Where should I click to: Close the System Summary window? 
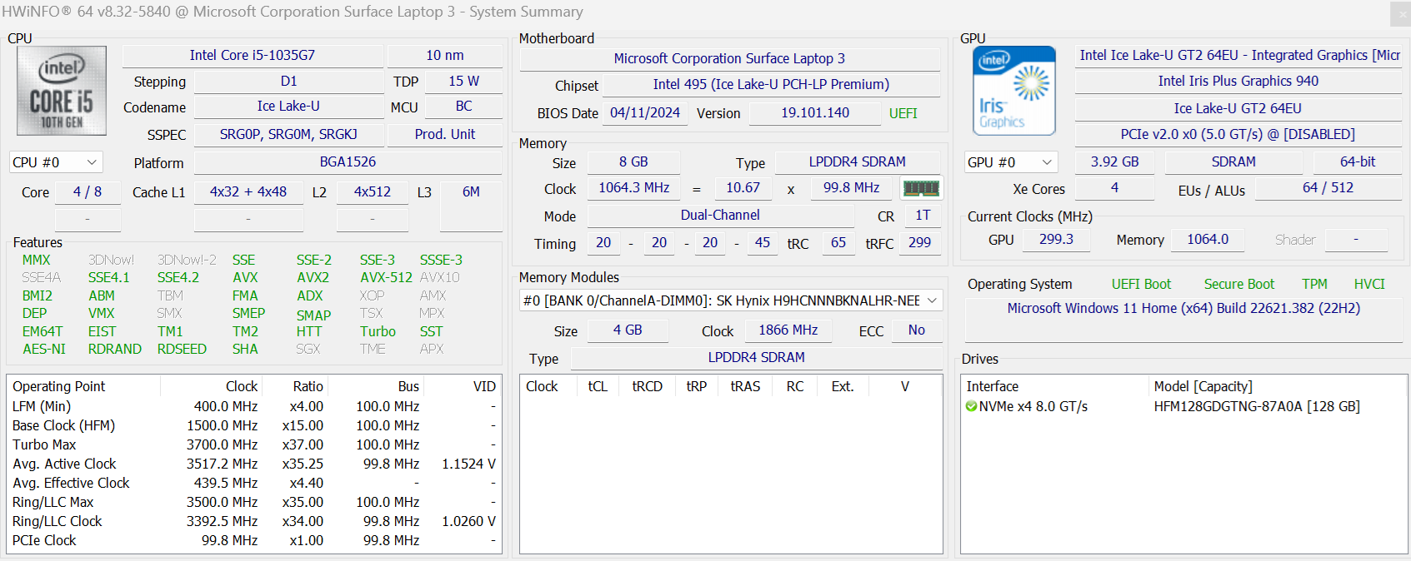(1399, 13)
